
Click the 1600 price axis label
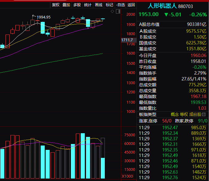click(x=131, y=53)
